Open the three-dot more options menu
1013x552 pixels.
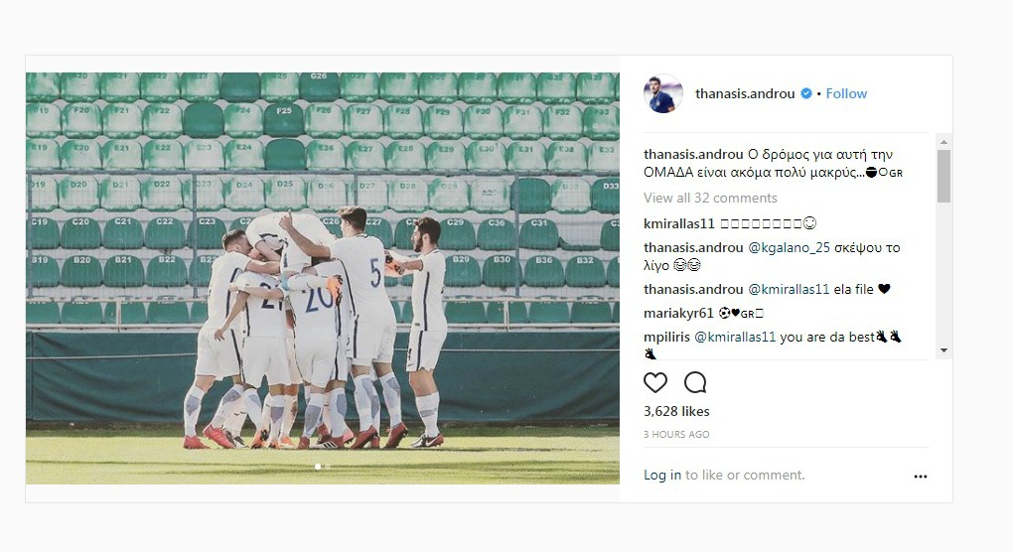[x=921, y=477]
